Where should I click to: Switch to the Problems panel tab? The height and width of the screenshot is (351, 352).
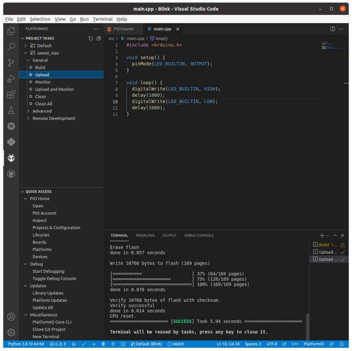pyautogui.click(x=145, y=235)
